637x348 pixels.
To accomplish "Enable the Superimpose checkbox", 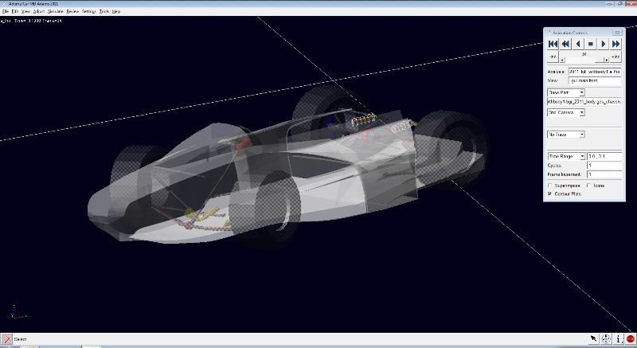I will point(549,185).
